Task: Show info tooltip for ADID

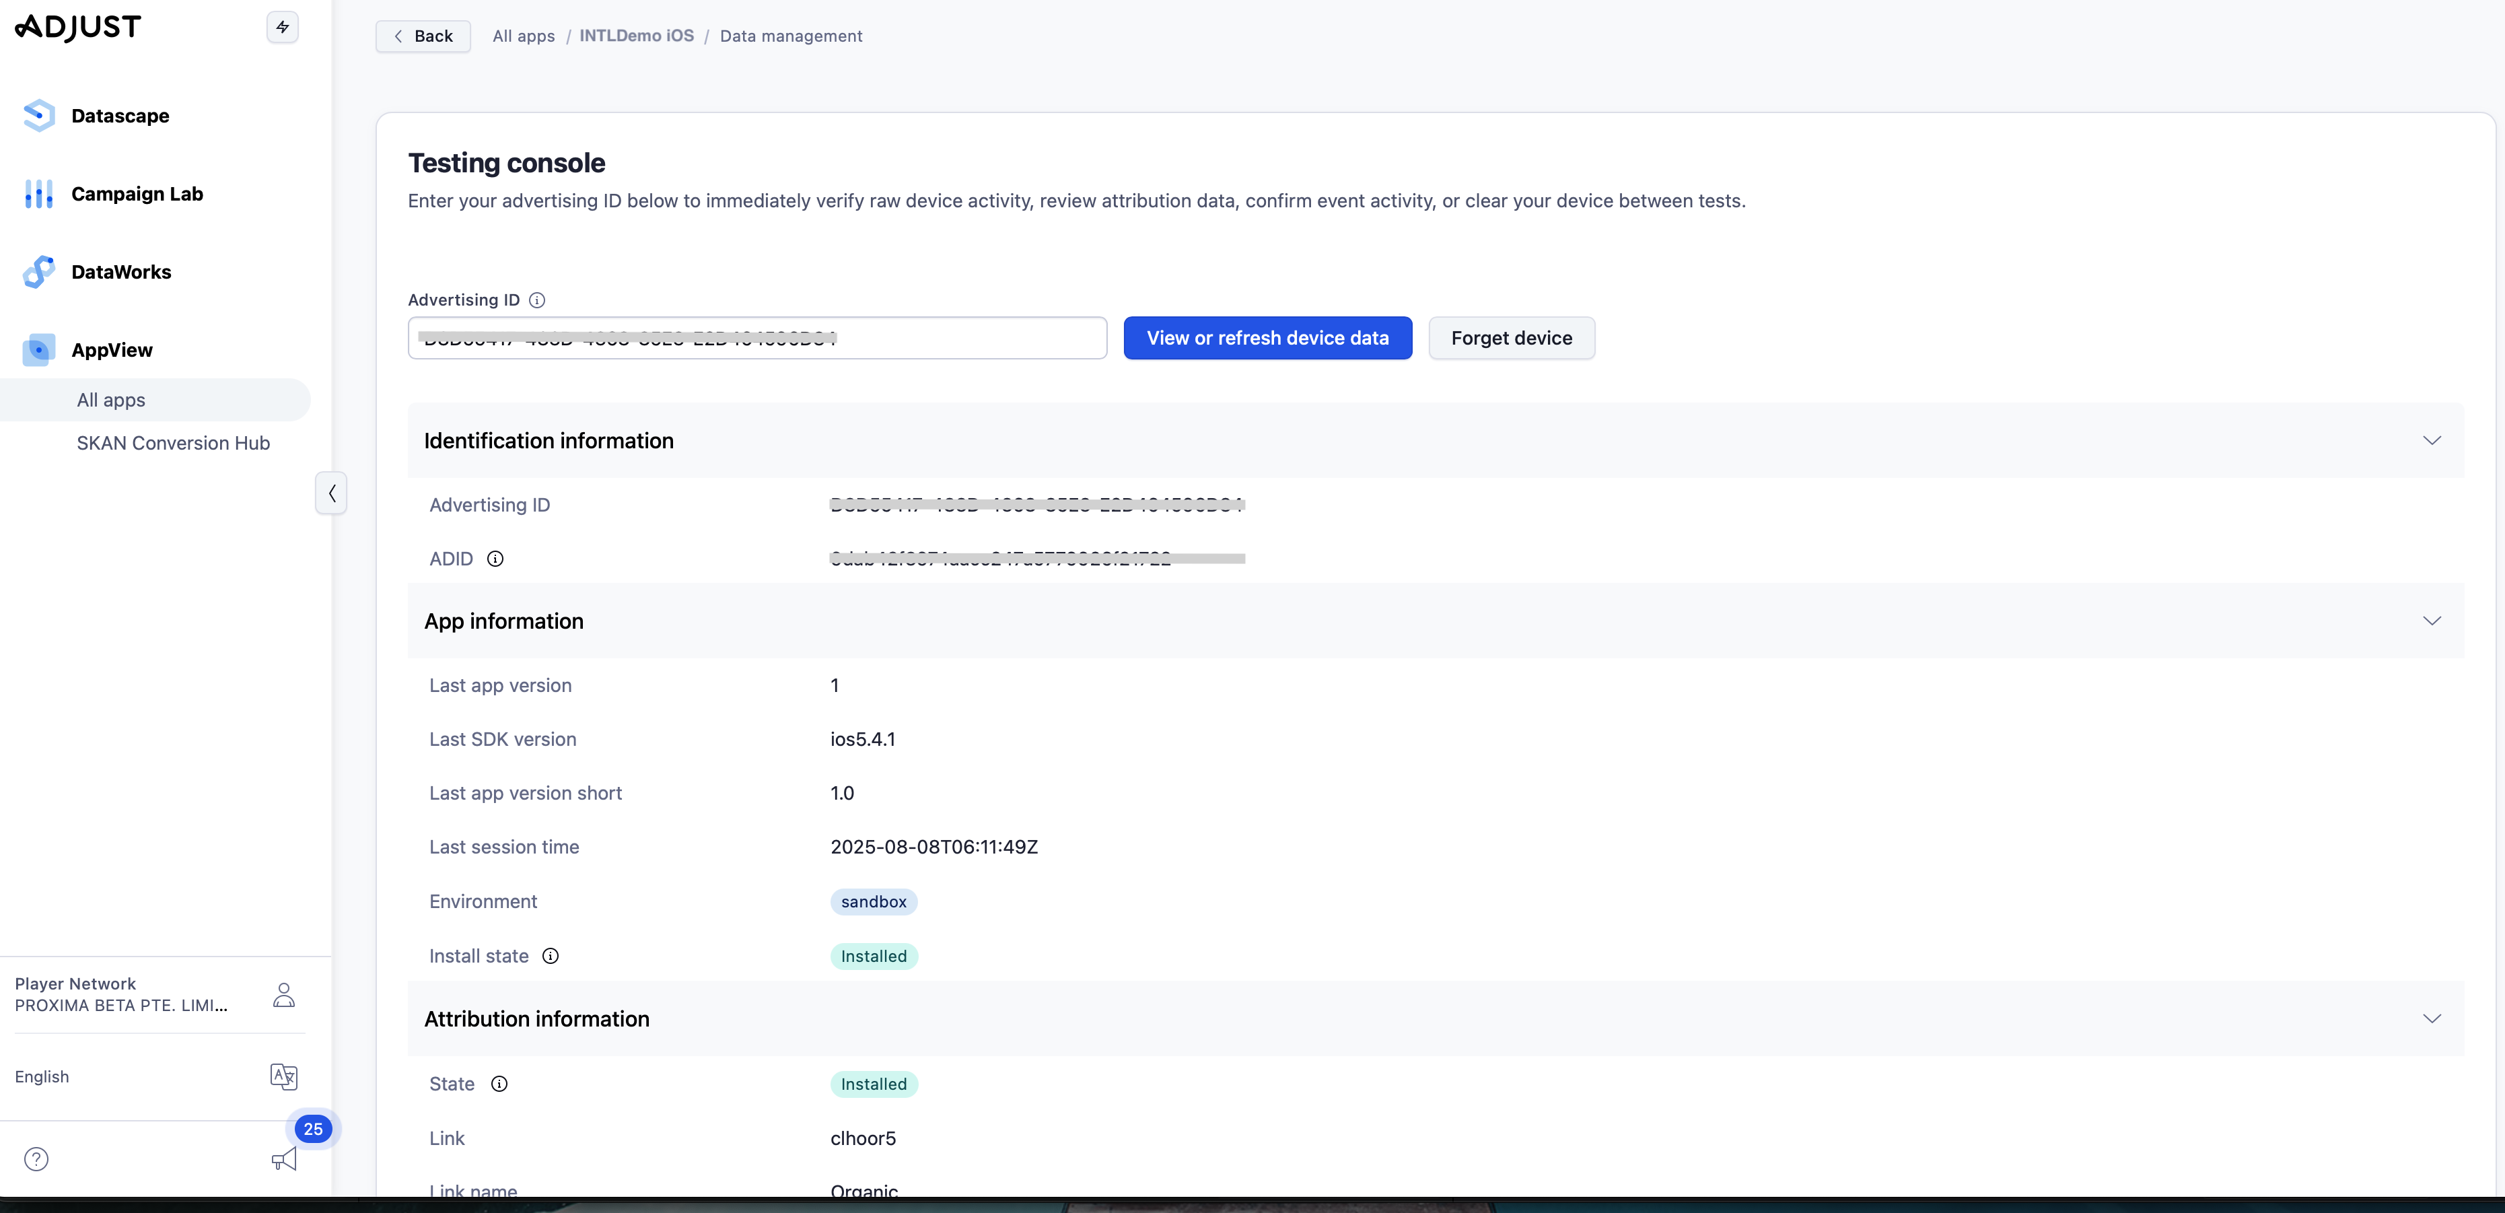Action: (495, 558)
